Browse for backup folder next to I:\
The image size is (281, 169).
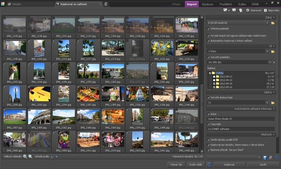tap(273, 103)
